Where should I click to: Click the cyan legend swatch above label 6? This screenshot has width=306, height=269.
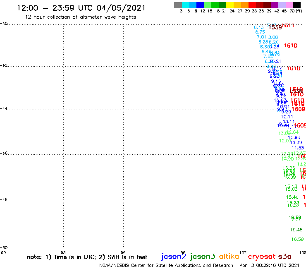(x=185, y=5)
